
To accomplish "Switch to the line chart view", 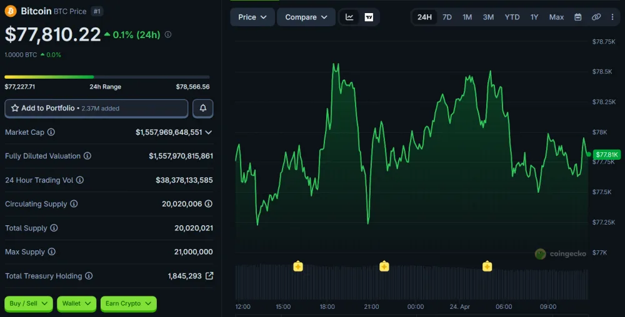I will pyautogui.click(x=349, y=17).
